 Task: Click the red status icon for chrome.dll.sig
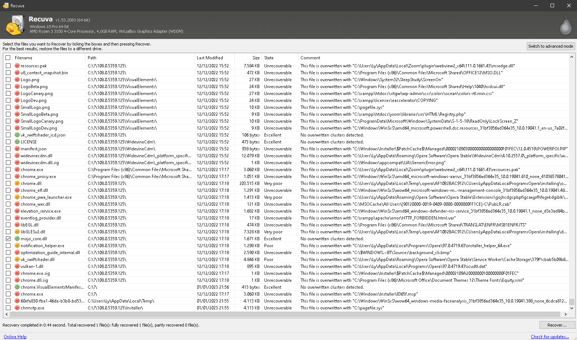17,280
